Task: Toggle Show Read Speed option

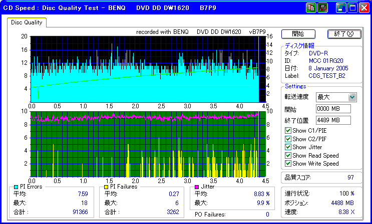Action: [x=287, y=156]
